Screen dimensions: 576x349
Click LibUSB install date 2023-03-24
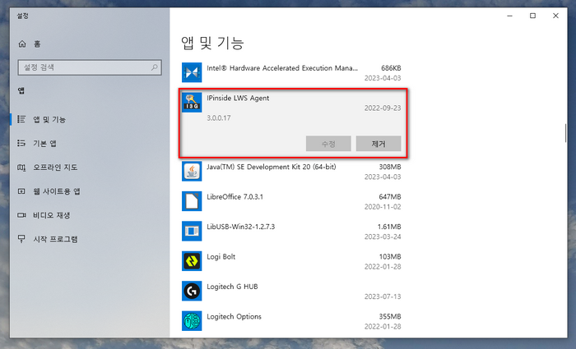pos(383,236)
